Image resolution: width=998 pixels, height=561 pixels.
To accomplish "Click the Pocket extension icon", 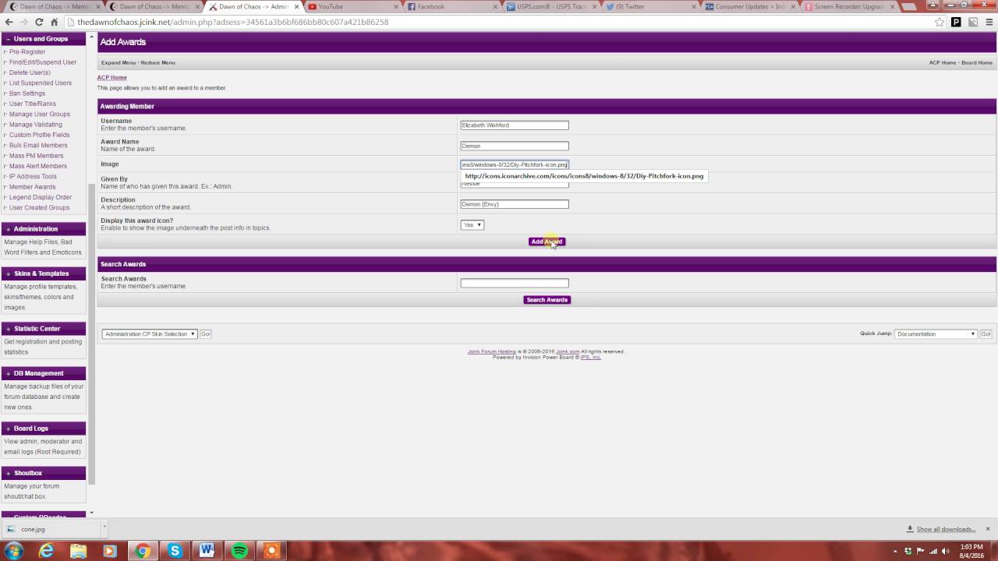I will point(957,22).
